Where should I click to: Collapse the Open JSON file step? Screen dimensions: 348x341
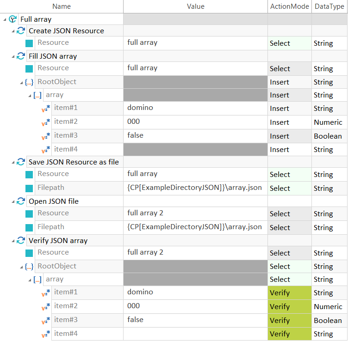(x=13, y=201)
